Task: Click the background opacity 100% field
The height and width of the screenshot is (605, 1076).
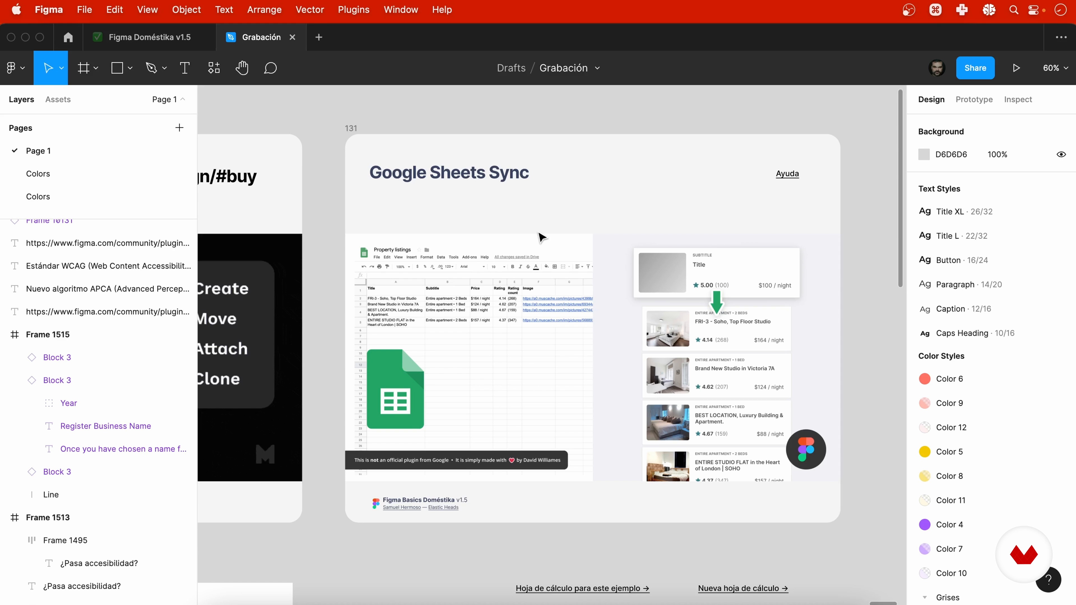Action: pos(997,155)
